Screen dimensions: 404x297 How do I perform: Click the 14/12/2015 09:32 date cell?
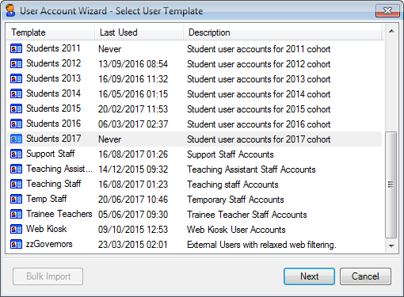tap(133, 169)
